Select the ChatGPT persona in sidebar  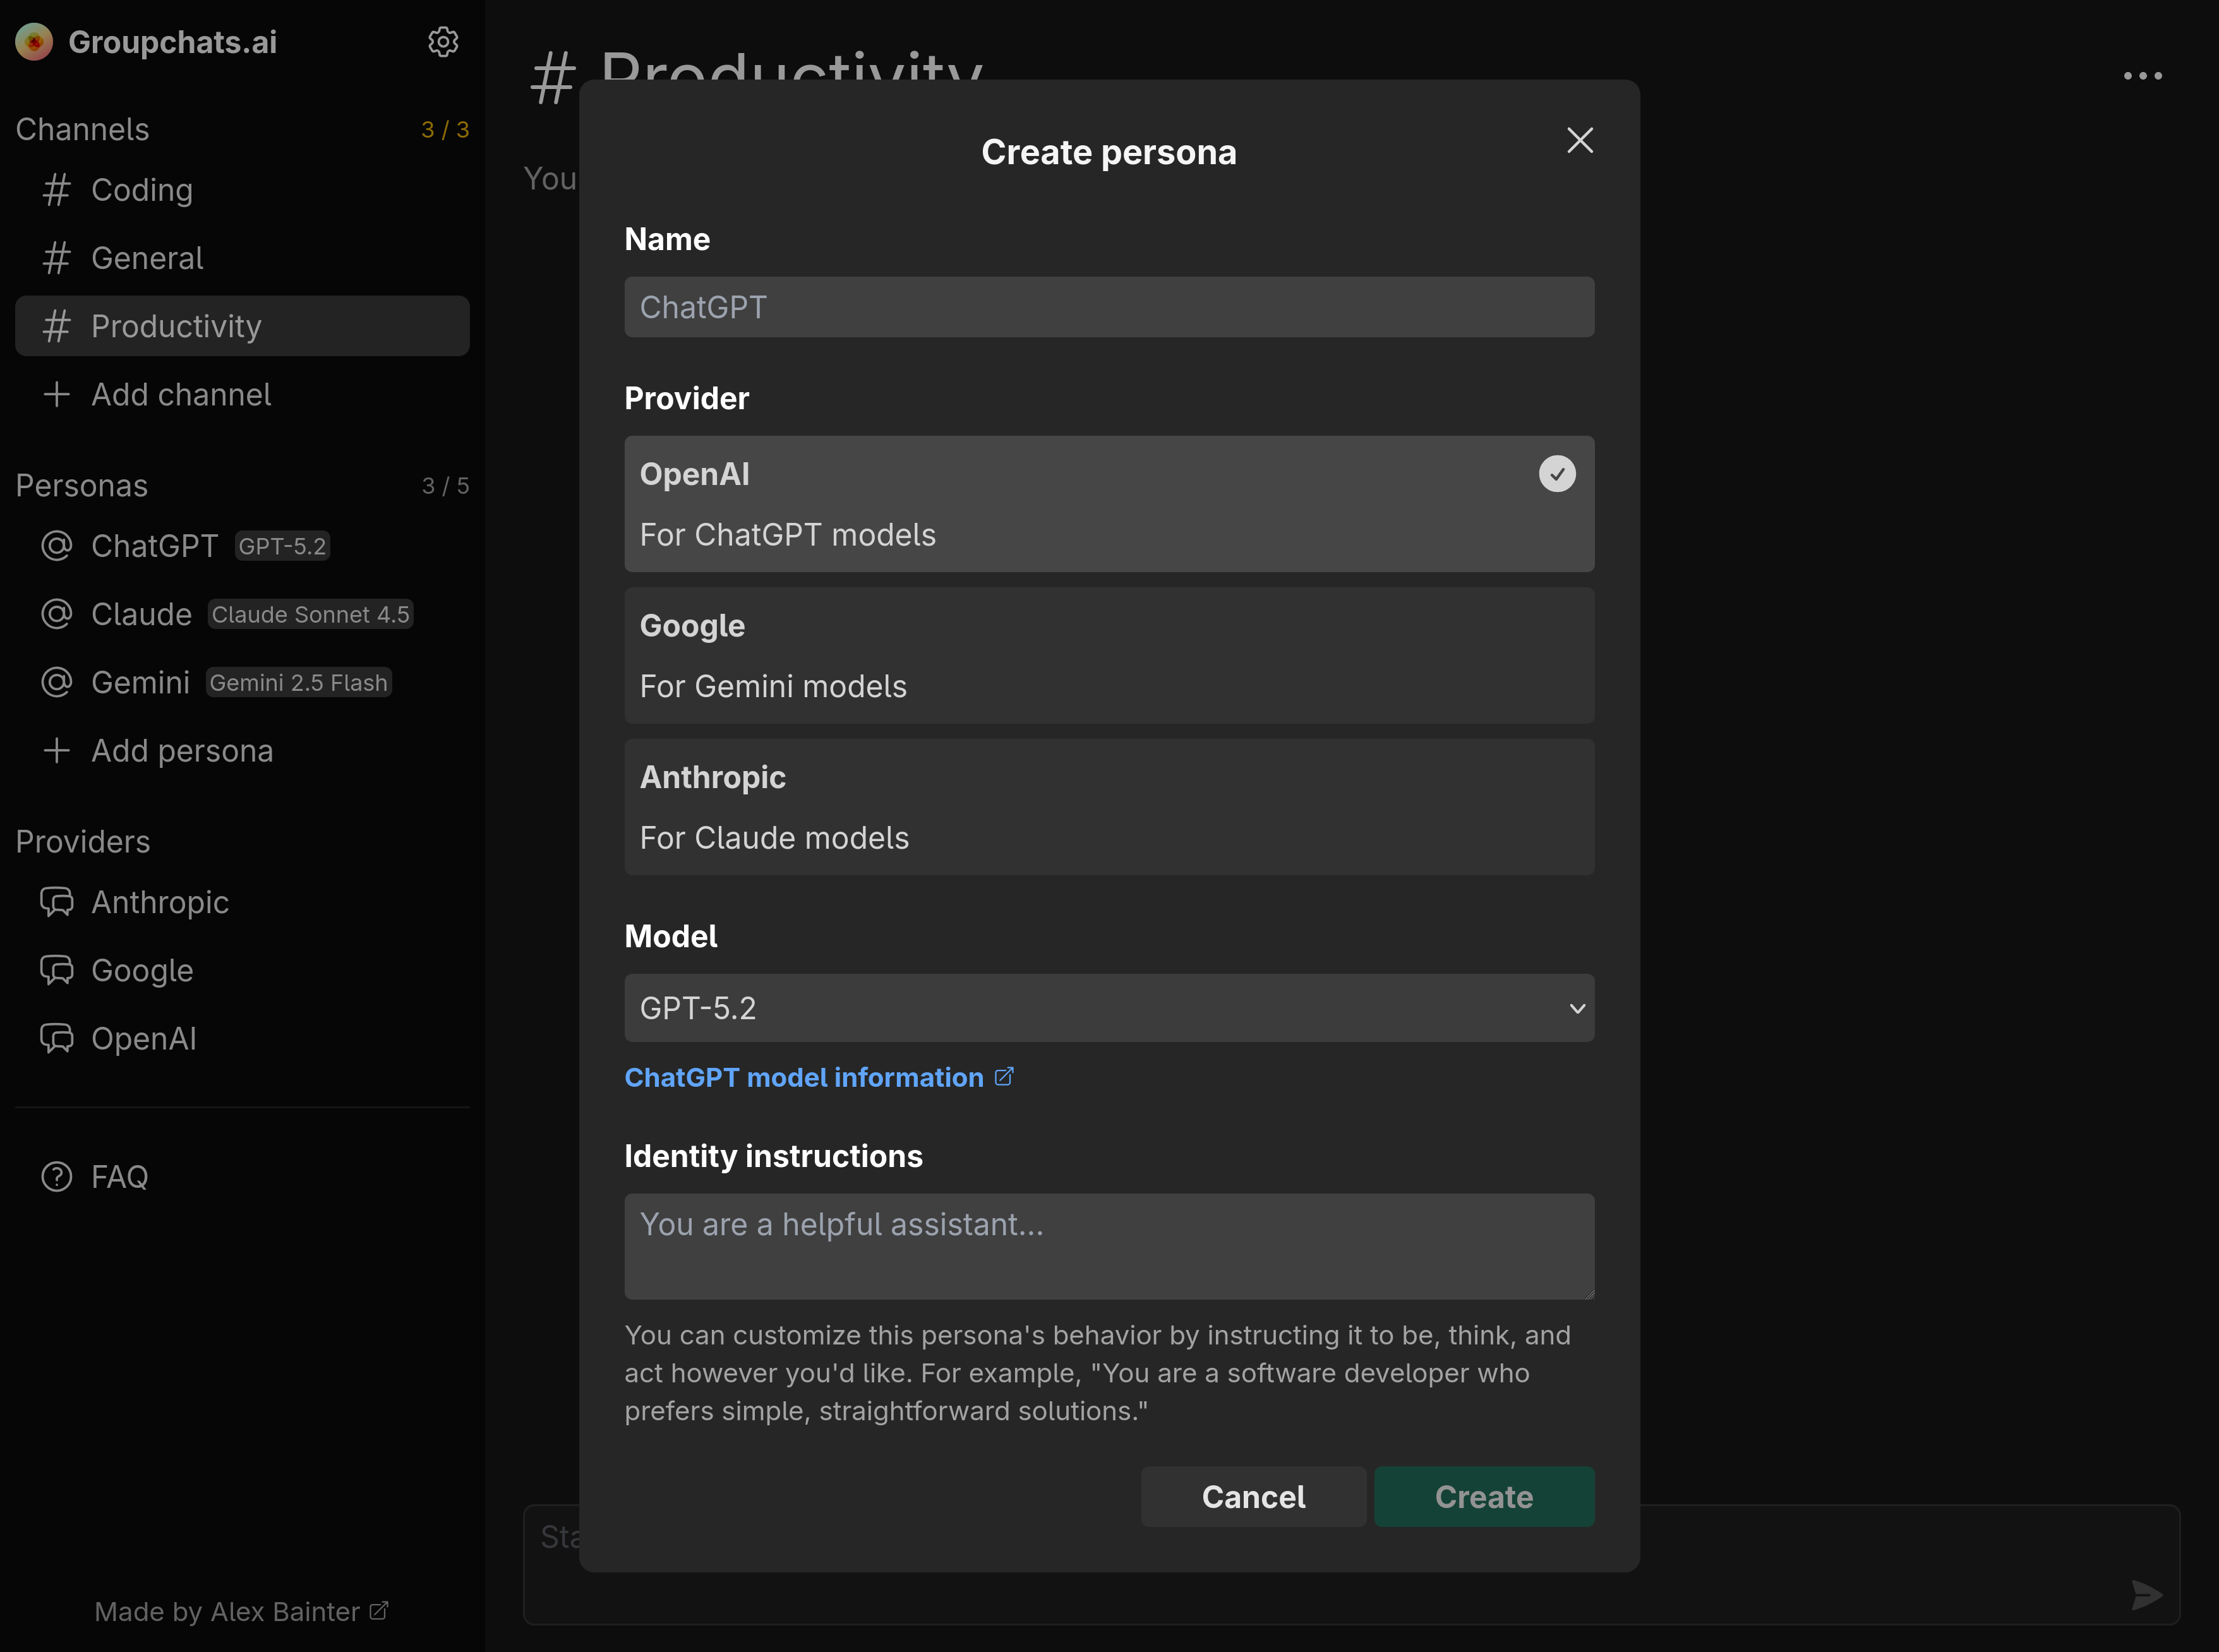242,546
